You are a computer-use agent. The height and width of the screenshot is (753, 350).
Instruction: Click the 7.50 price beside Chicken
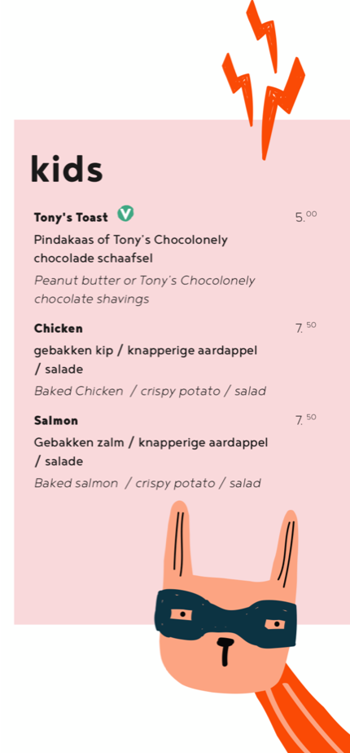pyautogui.click(x=305, y=328)
